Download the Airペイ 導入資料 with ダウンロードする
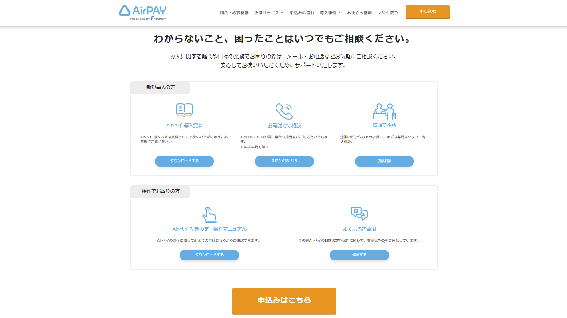This screenshot has height=318, width=567. pyautogui.click(x=184, y=161)
